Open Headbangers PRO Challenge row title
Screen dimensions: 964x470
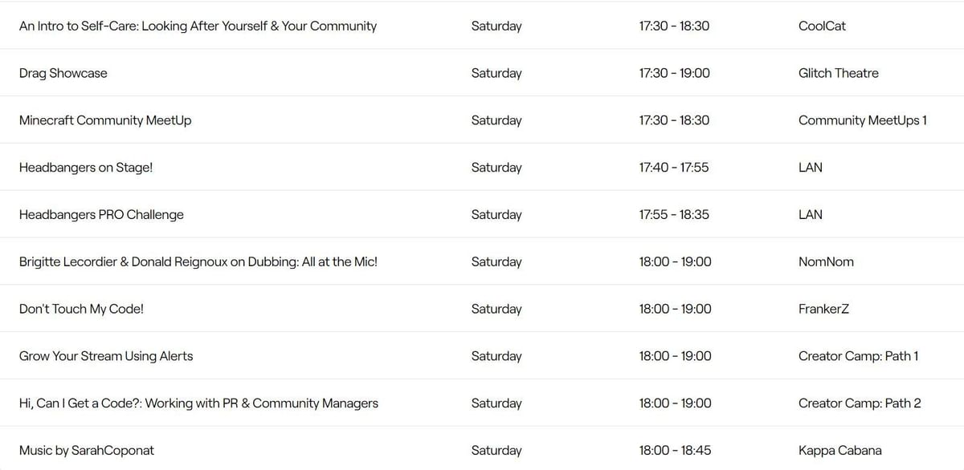point(101,215)
